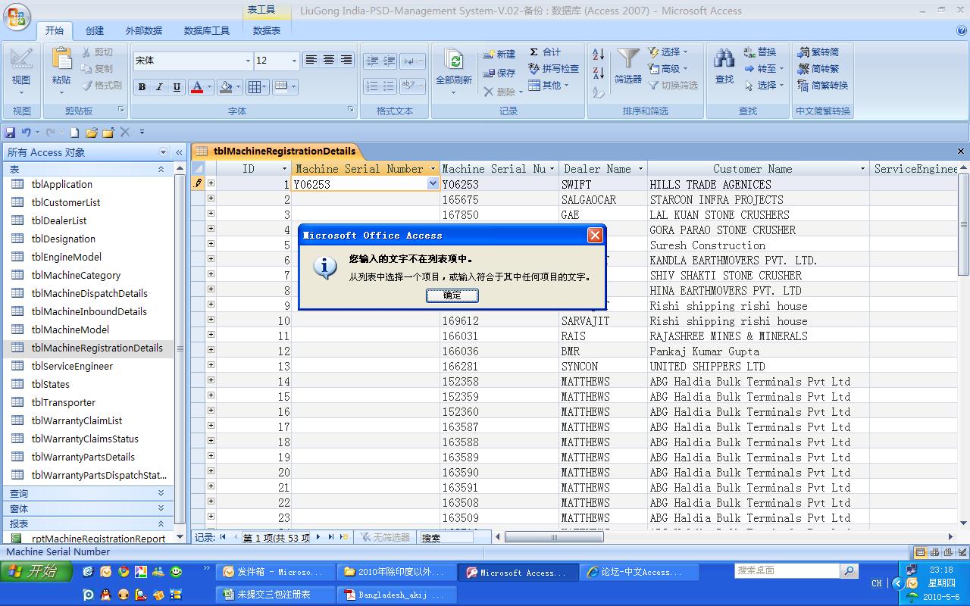
Task: Open Dealer Name column filter dropdown
Action: 640,169
